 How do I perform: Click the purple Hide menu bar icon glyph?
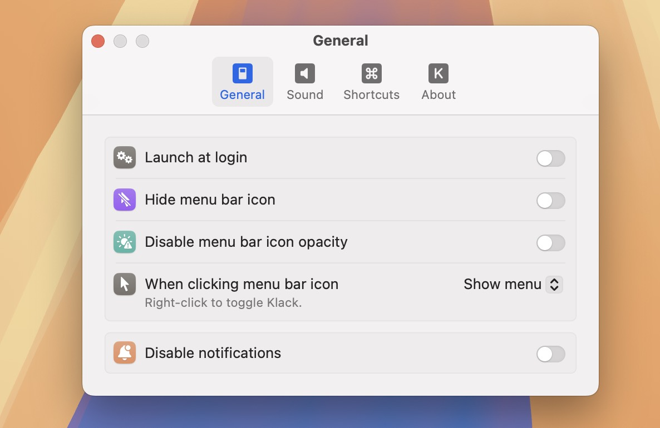tap(125, 200)
